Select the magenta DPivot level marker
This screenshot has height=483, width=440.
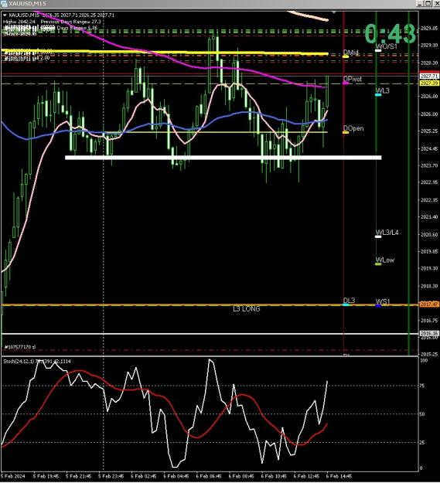[346, 83]
